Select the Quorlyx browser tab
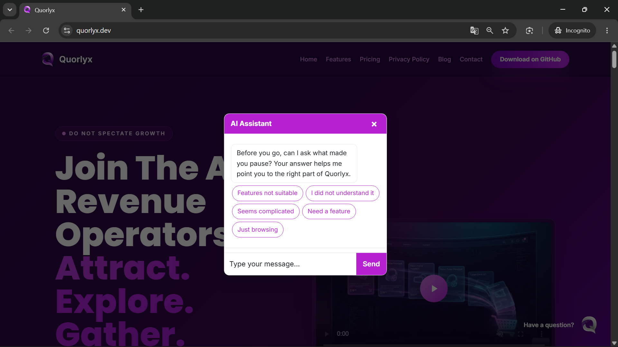This screenshot has height=347, width=618. click(75, 10)
